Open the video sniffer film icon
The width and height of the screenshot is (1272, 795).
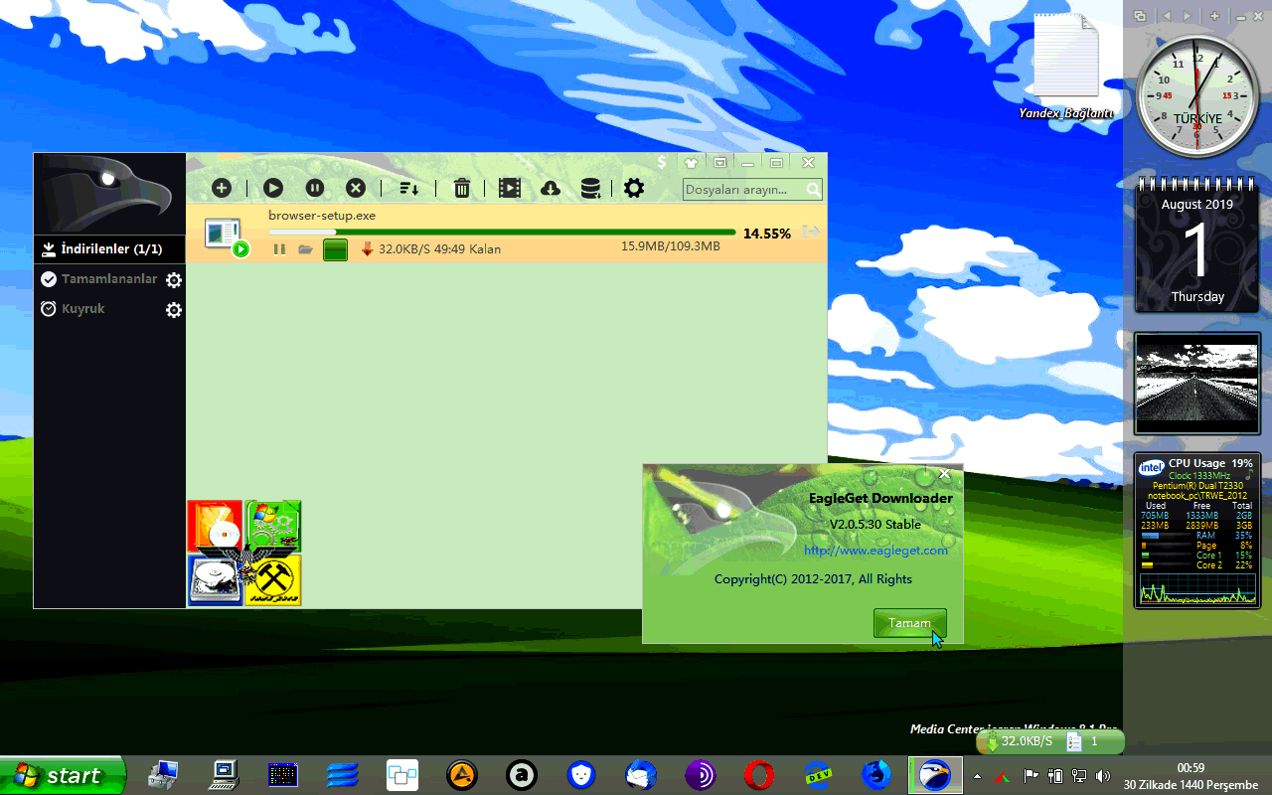pyautogui.click(x=510, y=188)
